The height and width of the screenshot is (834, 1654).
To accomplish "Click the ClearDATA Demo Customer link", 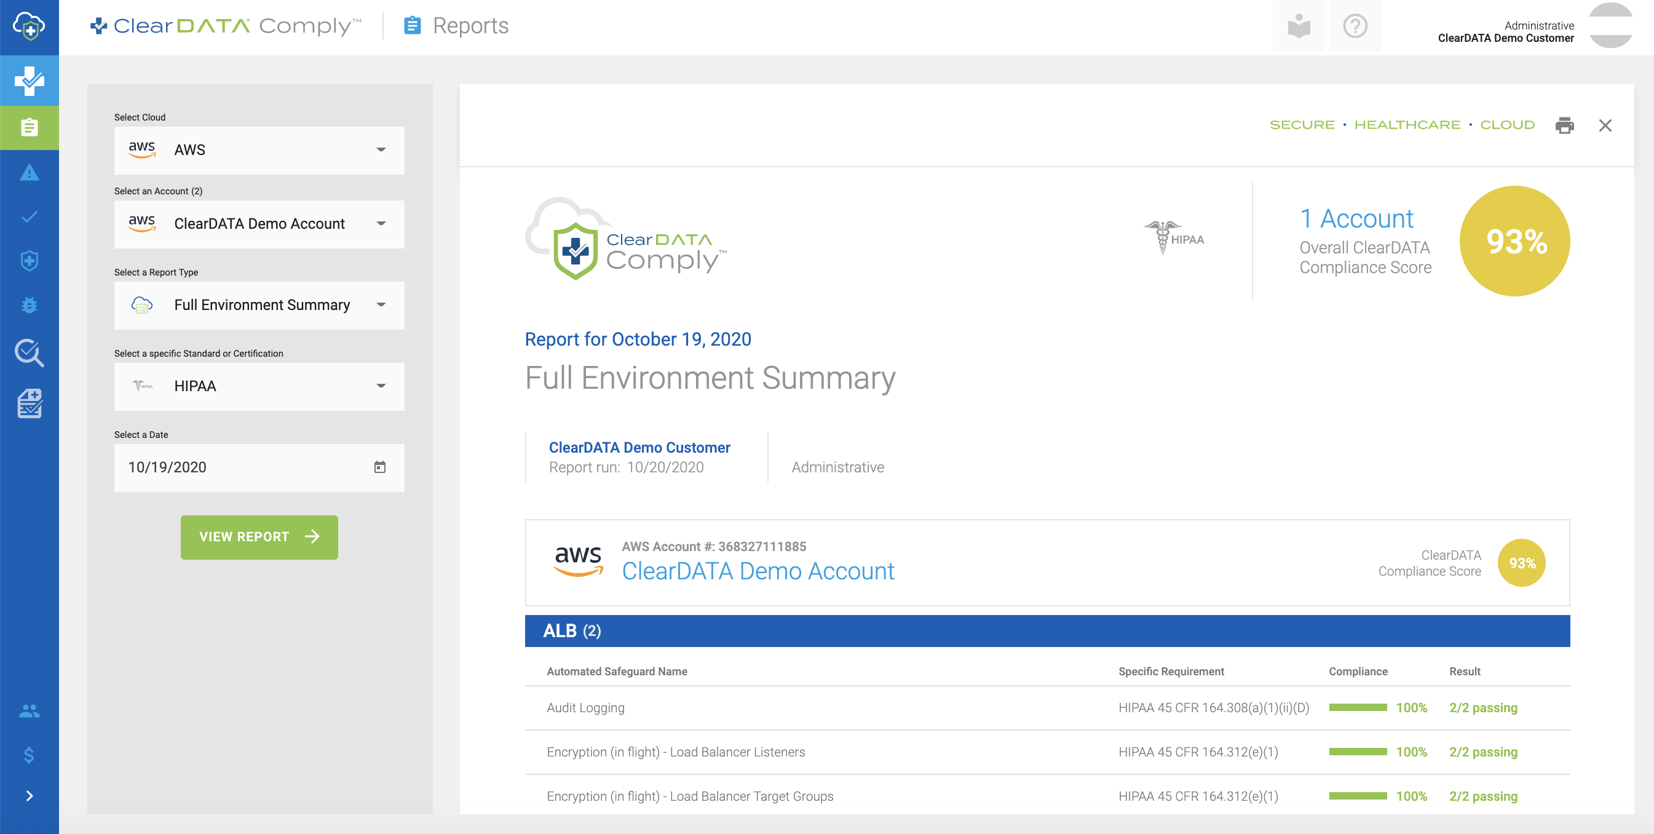I will click(x=639, y=447).
